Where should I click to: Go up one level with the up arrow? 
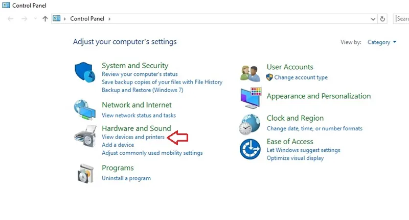point(45,19)
